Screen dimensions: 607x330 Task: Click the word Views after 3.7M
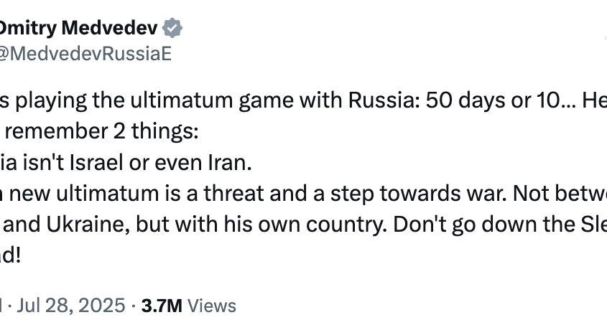coord(212,306)
